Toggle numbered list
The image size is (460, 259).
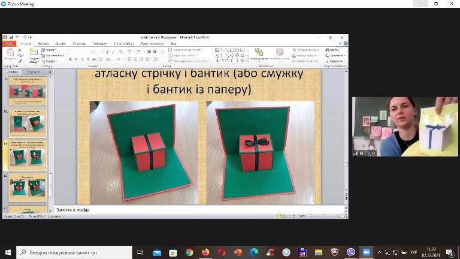click(x=138, y=52)
